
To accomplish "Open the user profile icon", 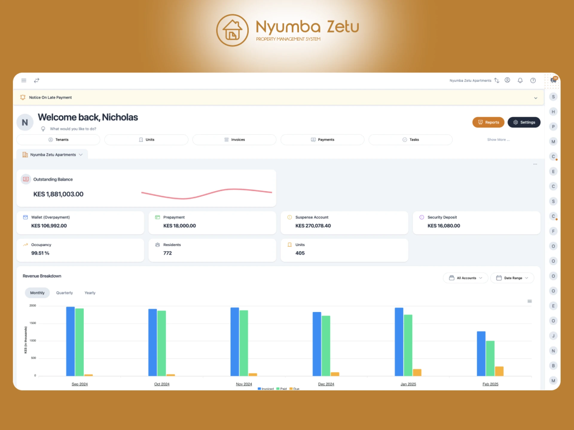I will [x=507, y=80].
